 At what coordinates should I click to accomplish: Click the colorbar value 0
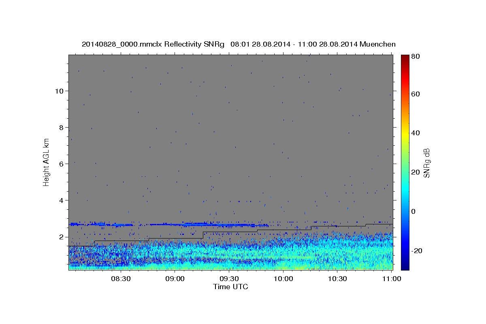[413, 211]
